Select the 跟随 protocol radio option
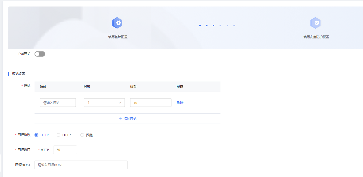The height and width of the screenshot is (177, 363). click(82, 135)
